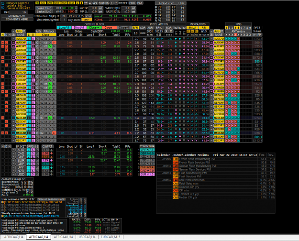The height and width of the screenshot is (241, 299).
Task: Toggle the PiPs lock button
Action: coord(49,31)
